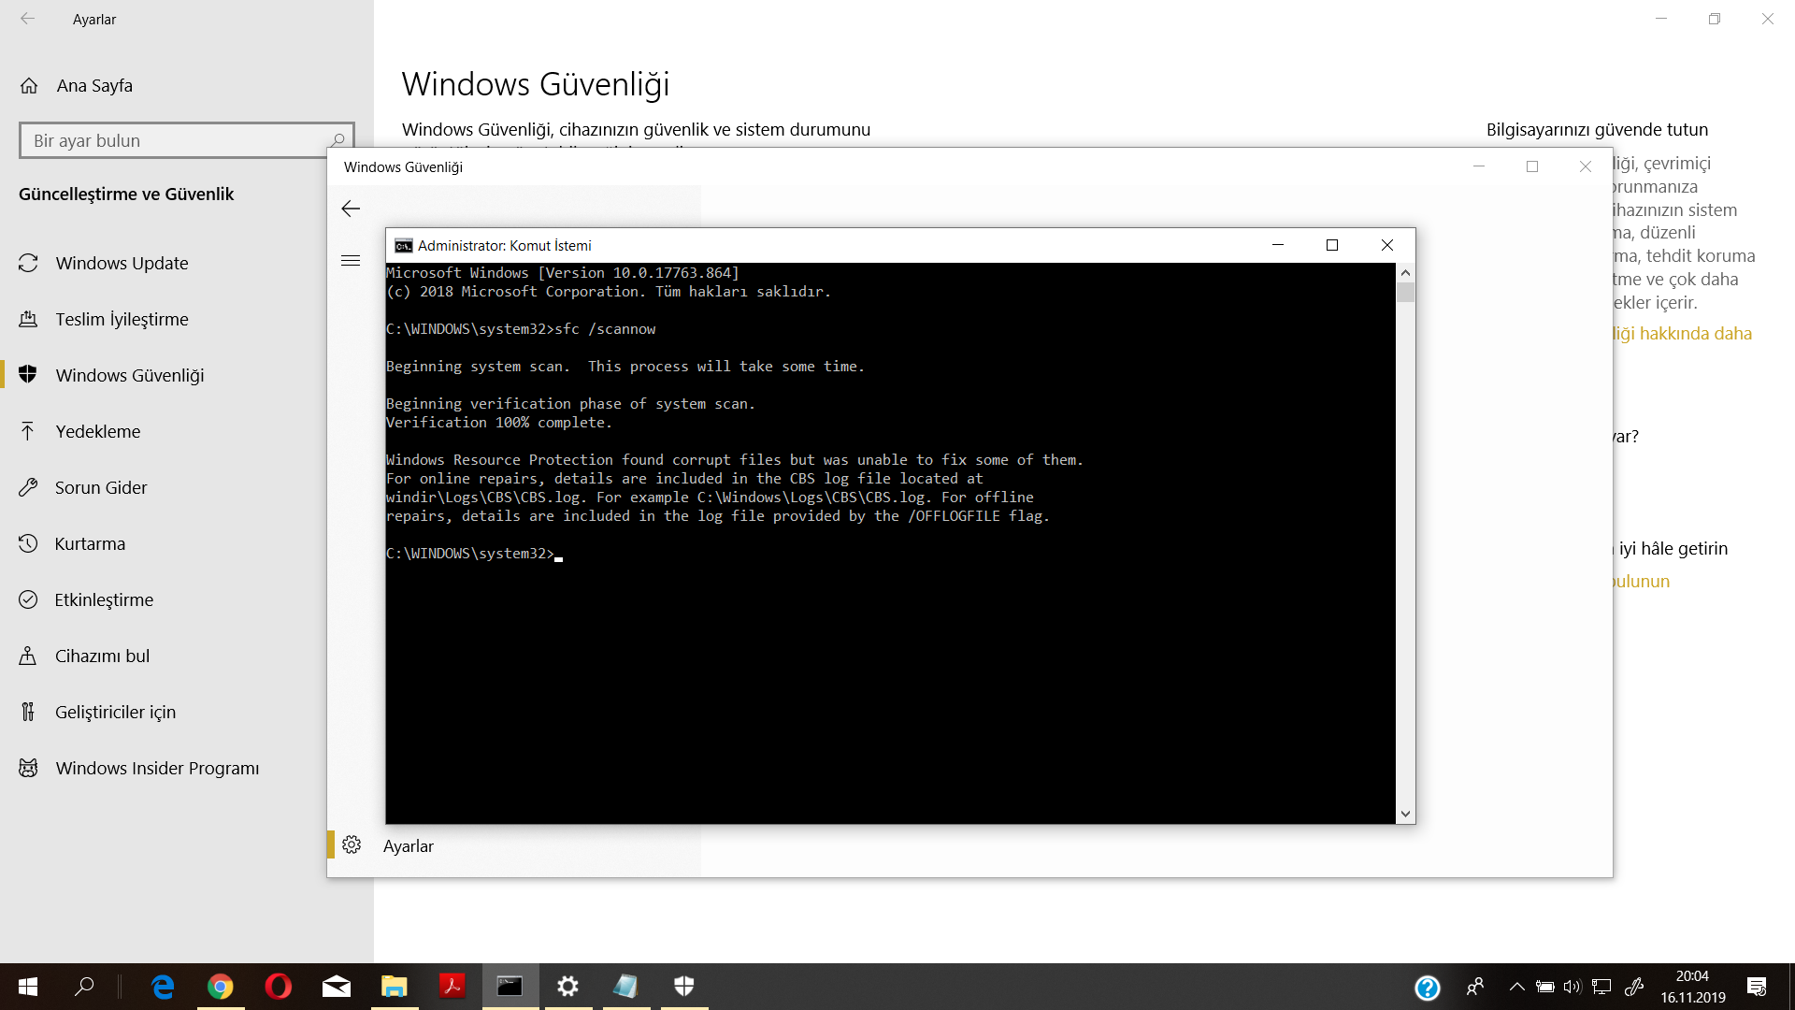Launch Opera browser from taskbar

tap(279, 987)
